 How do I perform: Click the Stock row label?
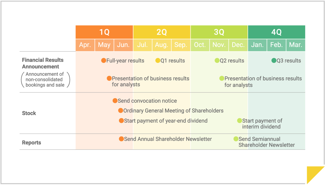(29, 113)
